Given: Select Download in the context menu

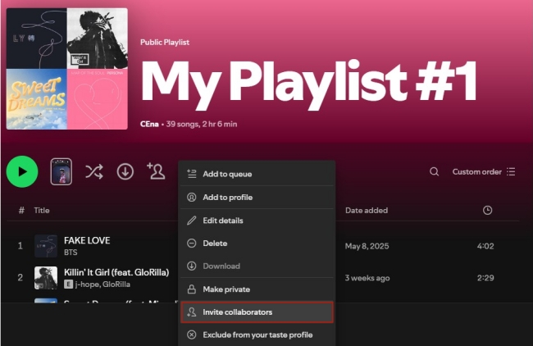Looking at the screenshot, I should [257, 266].
